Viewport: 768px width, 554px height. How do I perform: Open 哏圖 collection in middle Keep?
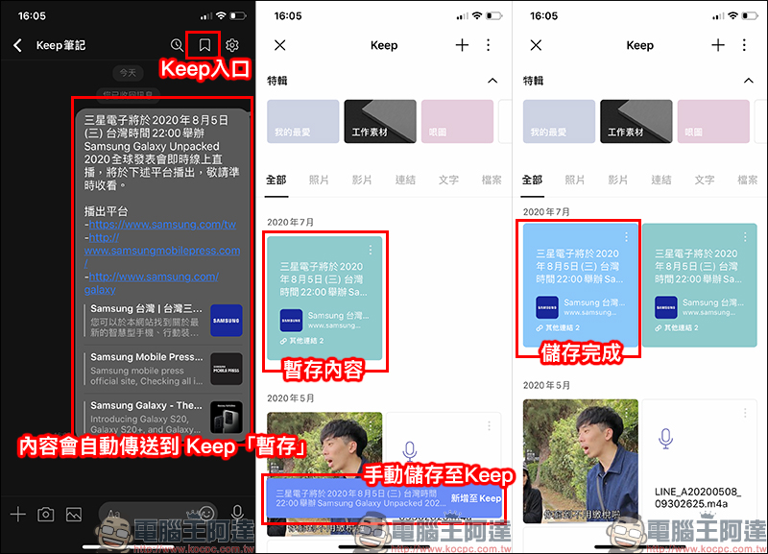(x=457, y=122)
